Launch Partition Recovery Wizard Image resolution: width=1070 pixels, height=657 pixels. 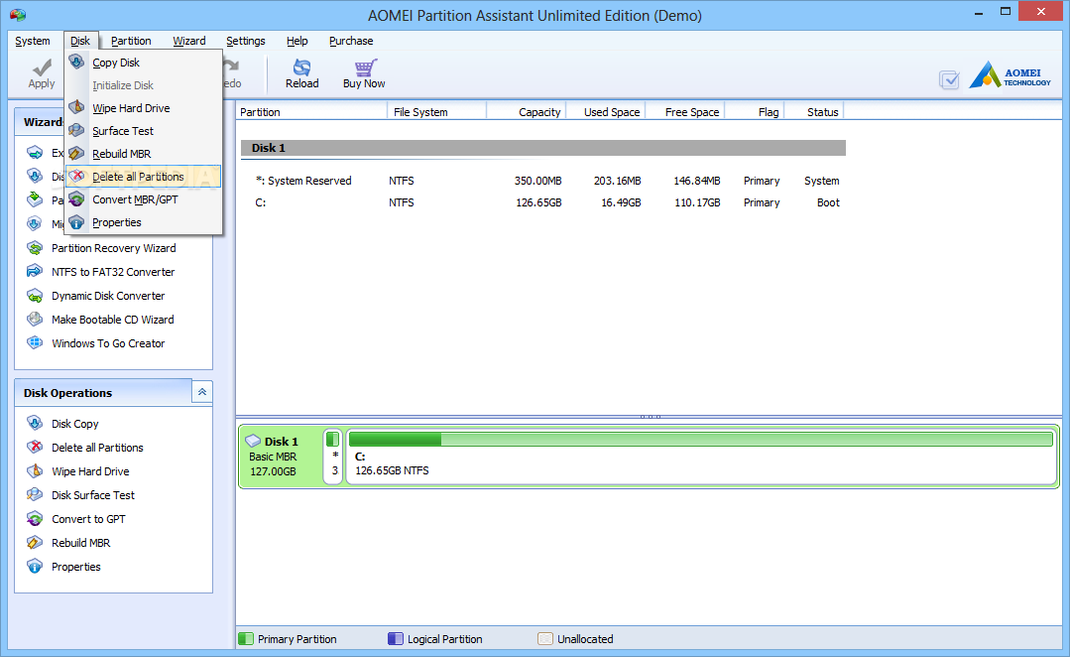pos(113,248)
